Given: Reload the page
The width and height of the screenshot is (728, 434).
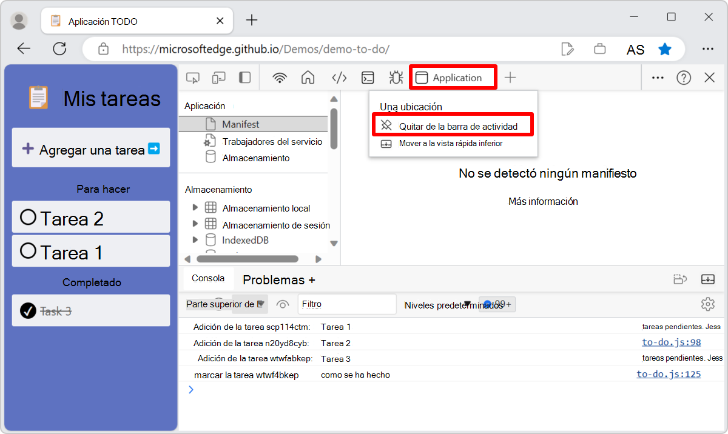Looking at the screenshot, I should (59, 49).
